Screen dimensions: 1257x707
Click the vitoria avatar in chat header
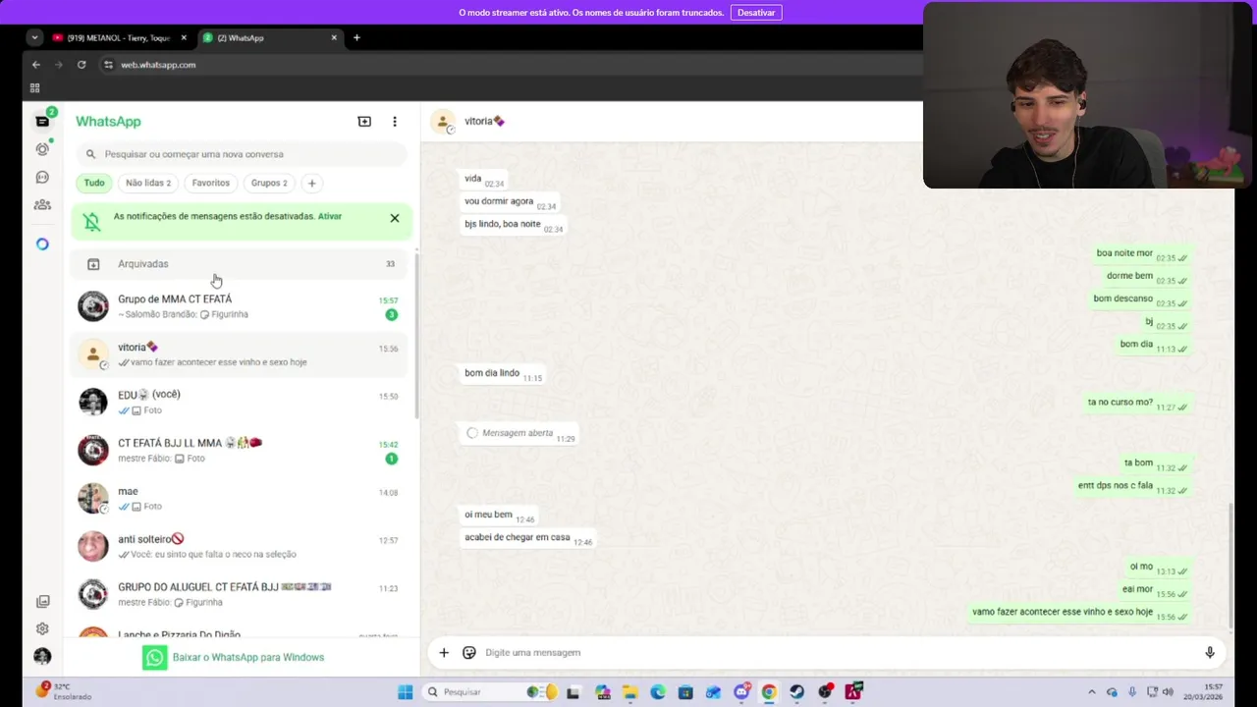[443, 121]
